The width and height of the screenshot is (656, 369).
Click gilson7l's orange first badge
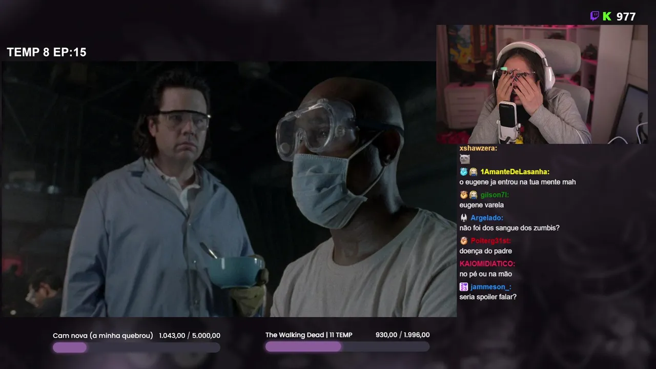point(464,195)
